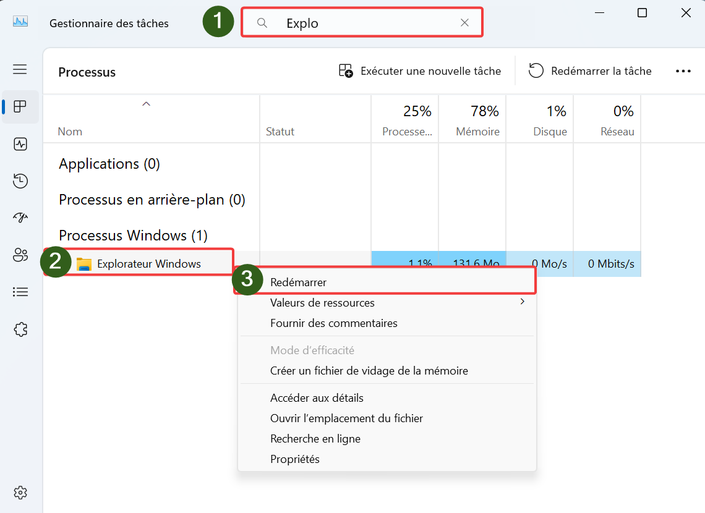Open the settings gear icon
The width and height of the screenshot is (705, 513).
tap(20, 493)
